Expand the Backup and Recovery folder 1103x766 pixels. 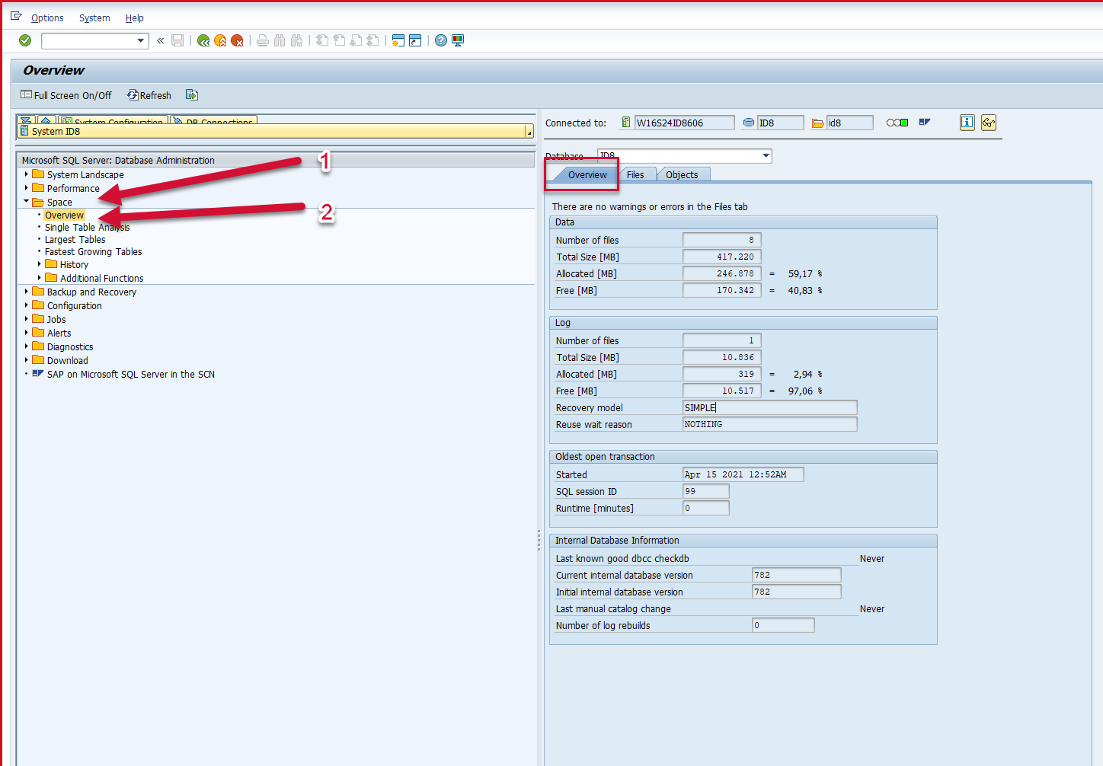[x=27, y=292]
